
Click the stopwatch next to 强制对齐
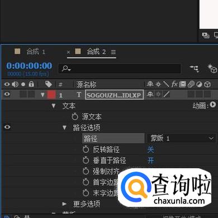click(x=86, y=171)
